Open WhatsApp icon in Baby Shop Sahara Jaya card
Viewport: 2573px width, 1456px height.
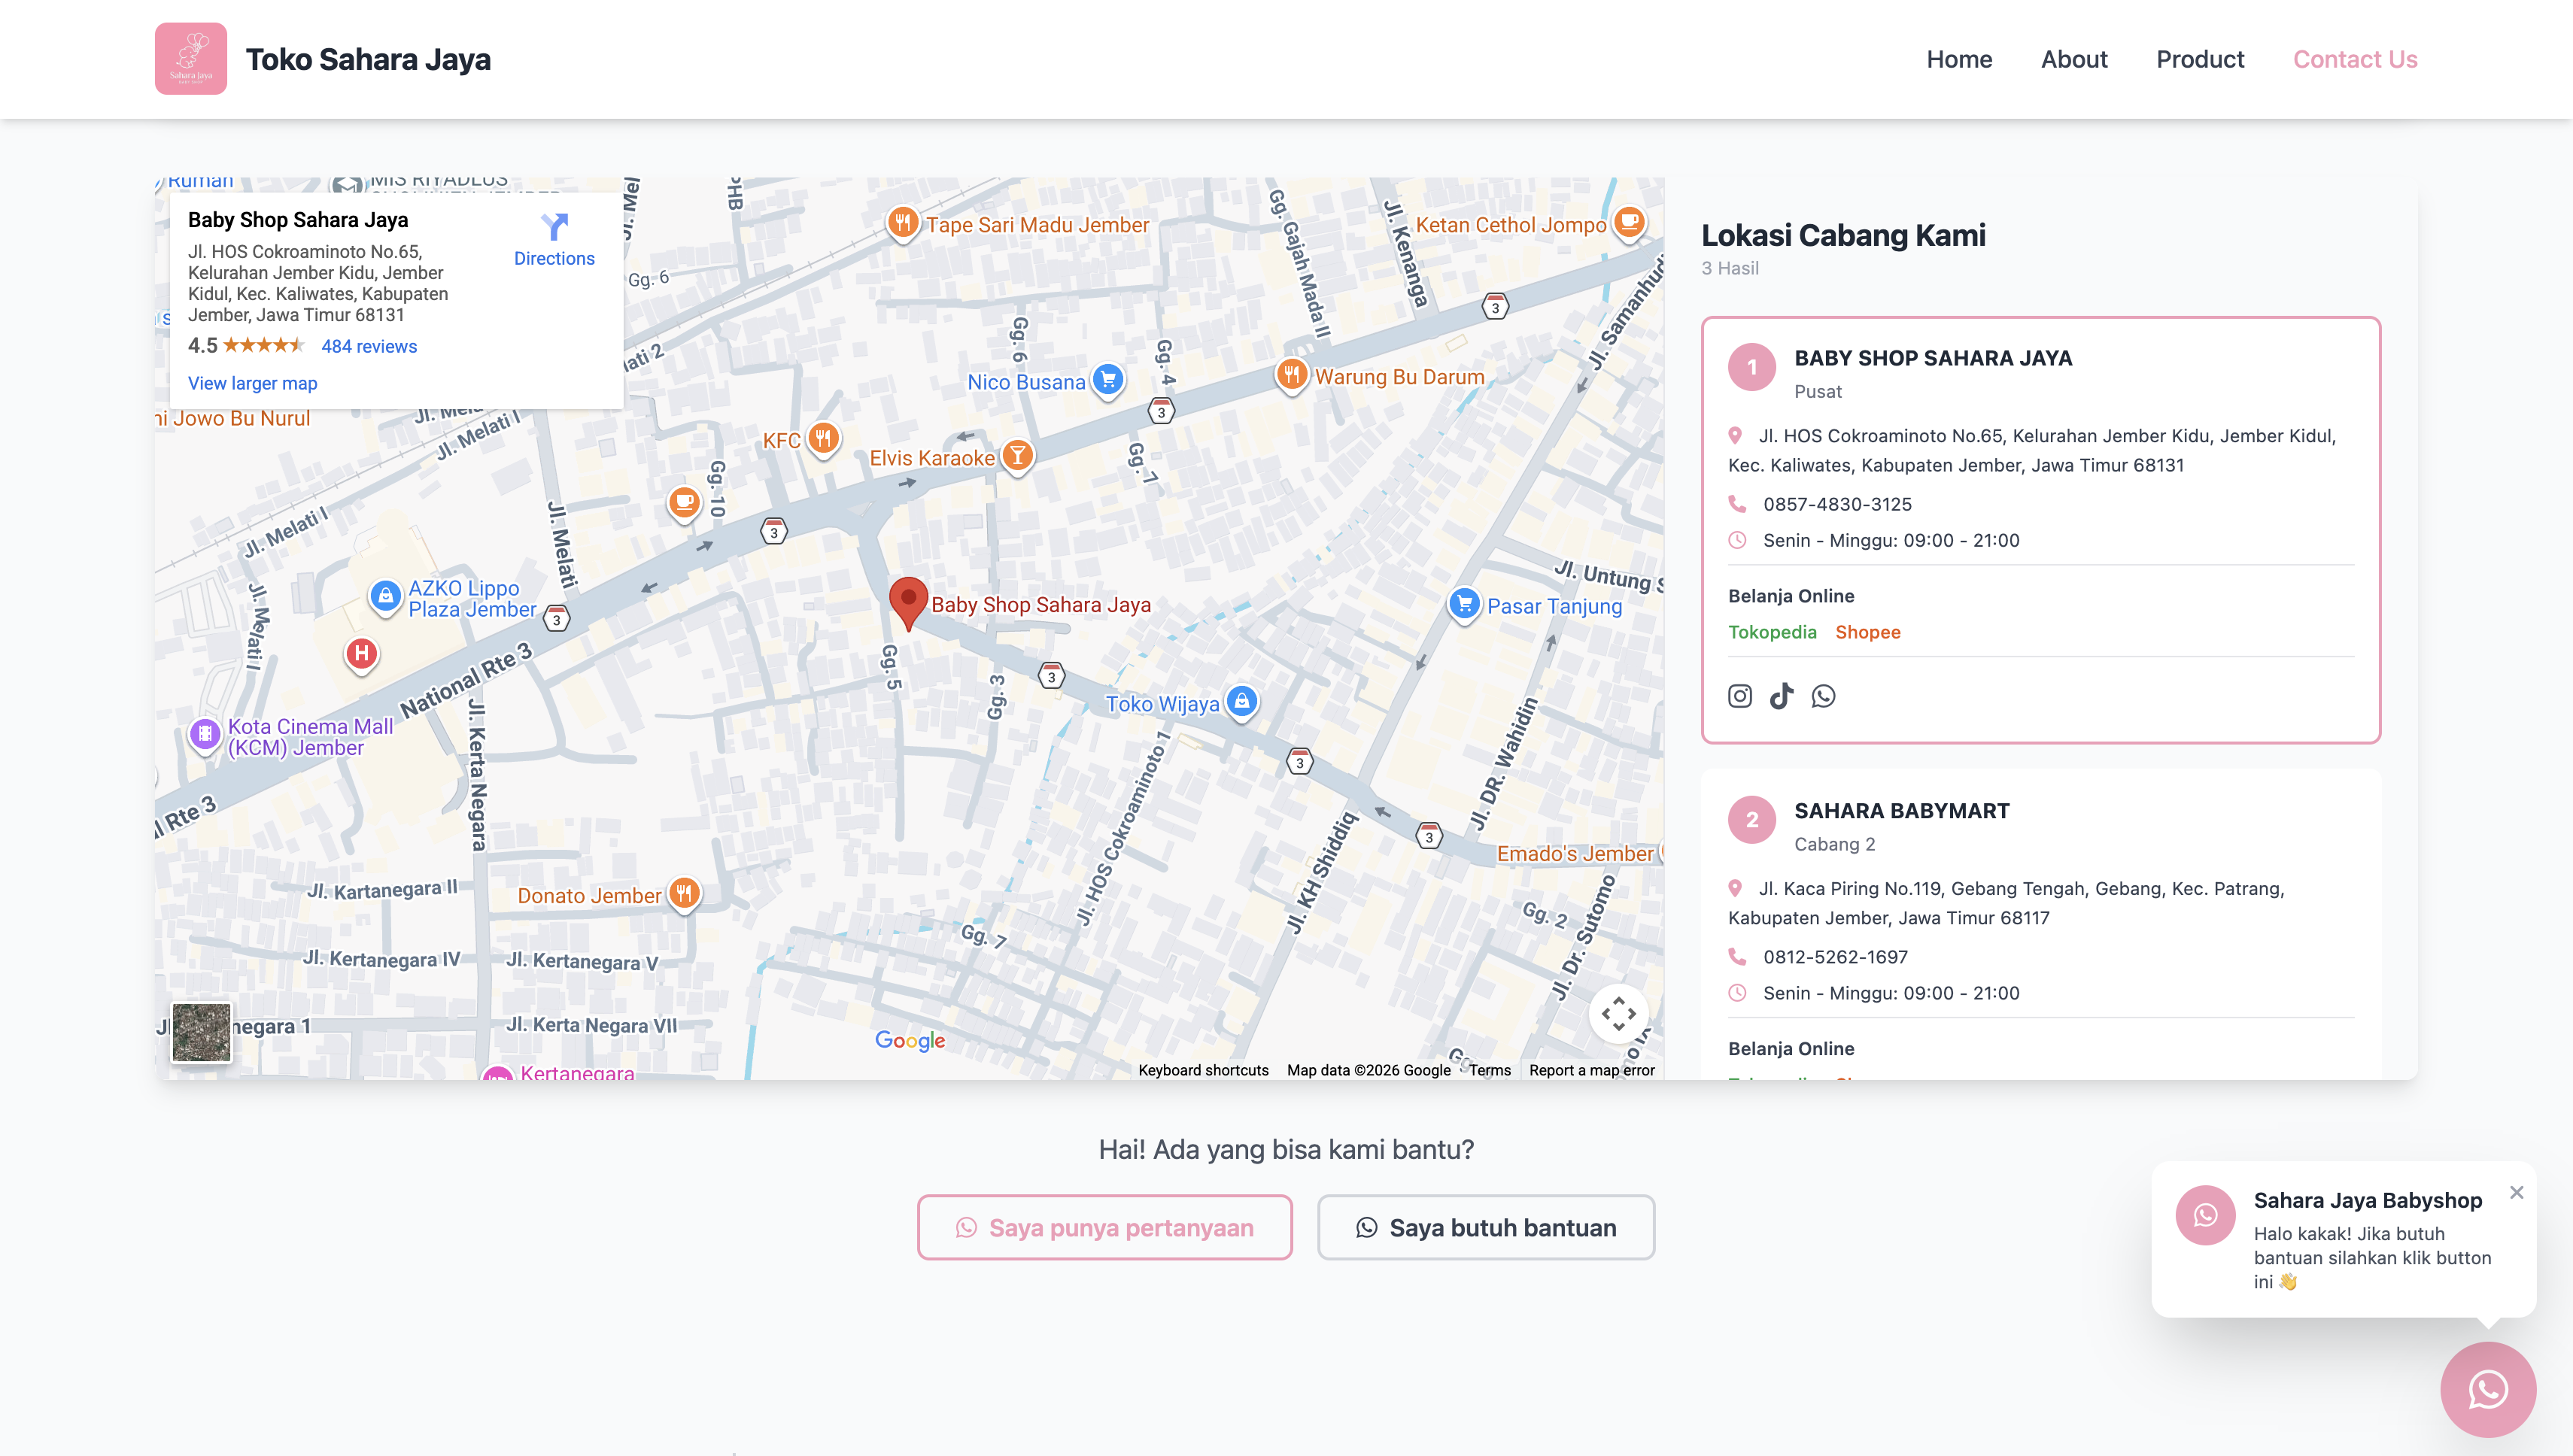pyautogui.click(x=1824, y=696)
